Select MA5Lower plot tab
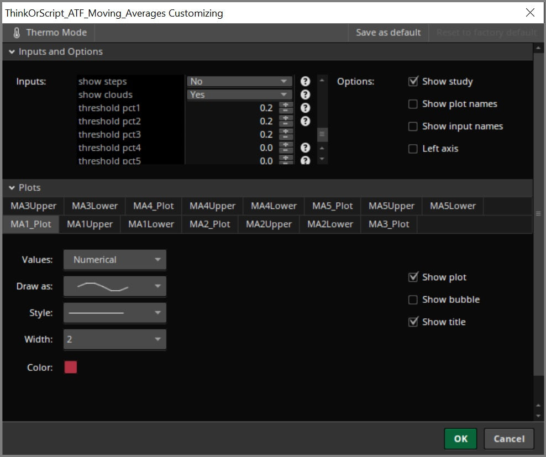 [x=453, y=206]
